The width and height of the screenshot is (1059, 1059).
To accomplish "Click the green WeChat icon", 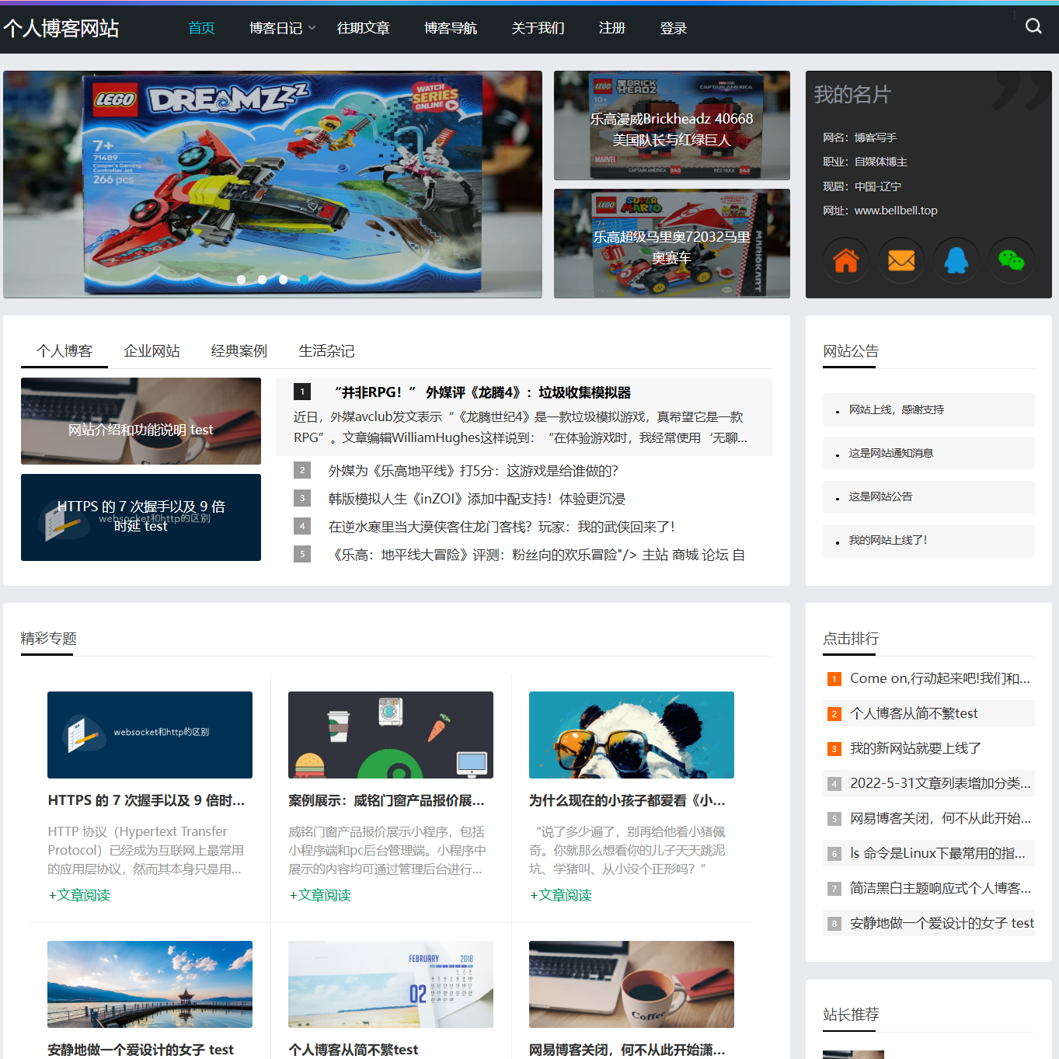I will coord(1012,260).
